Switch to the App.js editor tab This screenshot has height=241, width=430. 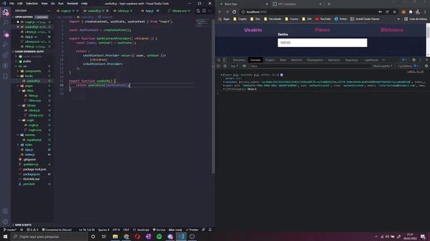point(150,11)
